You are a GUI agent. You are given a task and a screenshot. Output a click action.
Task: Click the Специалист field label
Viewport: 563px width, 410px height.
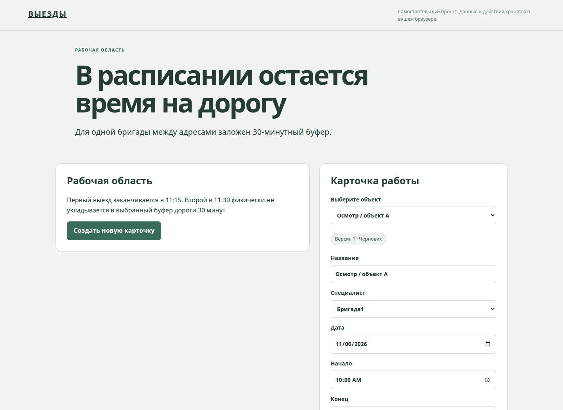[x=348, y=293]
